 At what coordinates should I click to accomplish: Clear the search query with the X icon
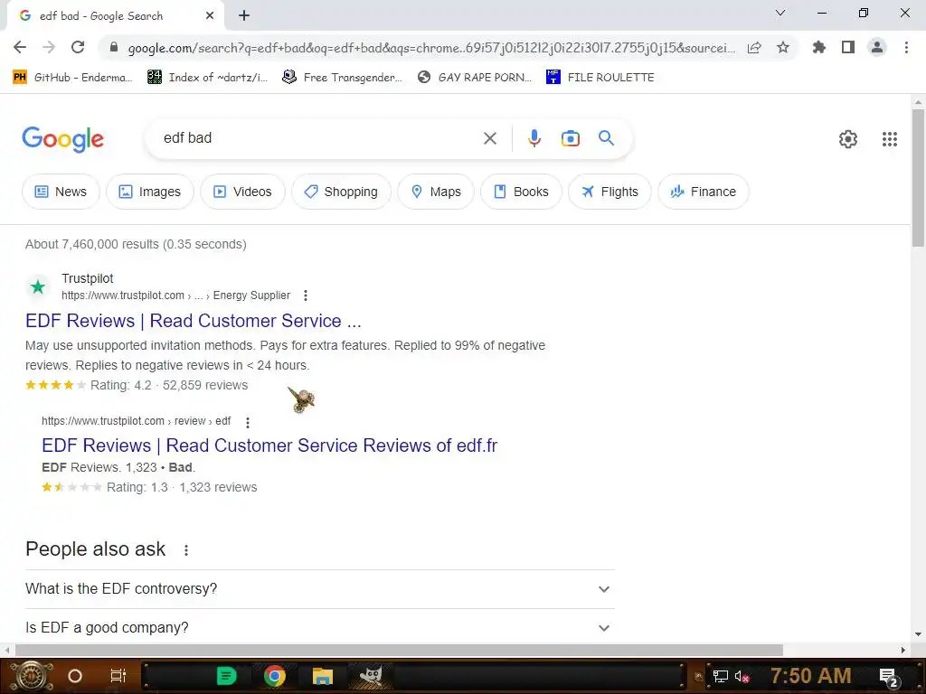pos(490,138)
